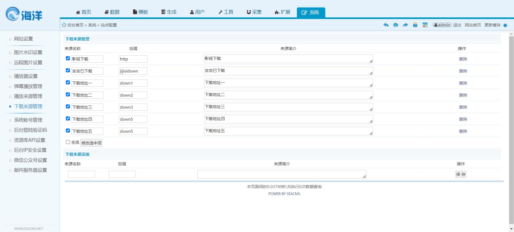Uncheck the 下载地址一 row checkbox
Screen dimensions: 514x232
tap(68, 82)
